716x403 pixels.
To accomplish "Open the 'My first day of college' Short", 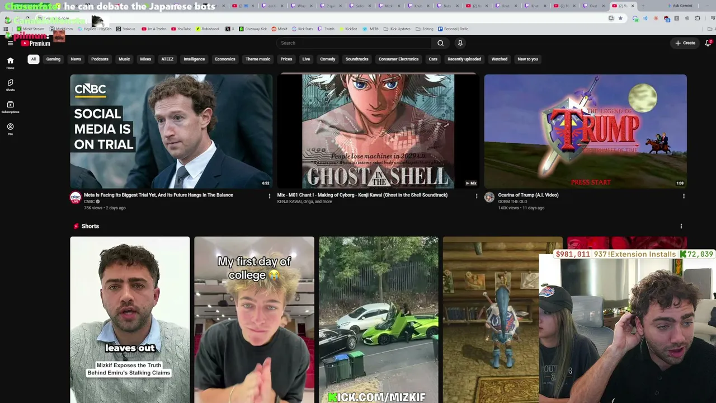I will pyautogui.click(x=254, y=320).
